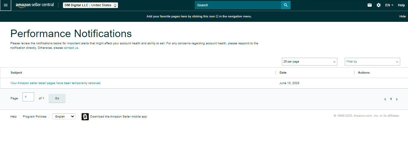Open the DM Digital LLC account switcher
408x154 pixels.
coord(90,5)
